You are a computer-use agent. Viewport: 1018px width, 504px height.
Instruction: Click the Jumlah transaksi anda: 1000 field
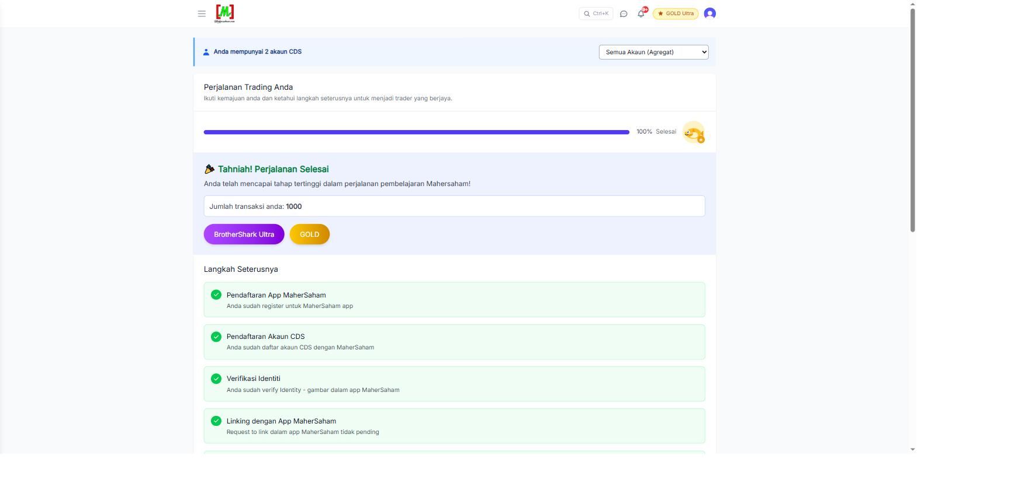454,206
